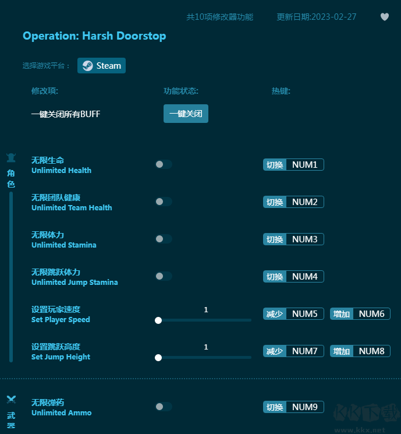Click the NUM9 hotkey field for Unlimited Ammo
This screenshot has width=401, height=434.
click(x=304, y=407)
